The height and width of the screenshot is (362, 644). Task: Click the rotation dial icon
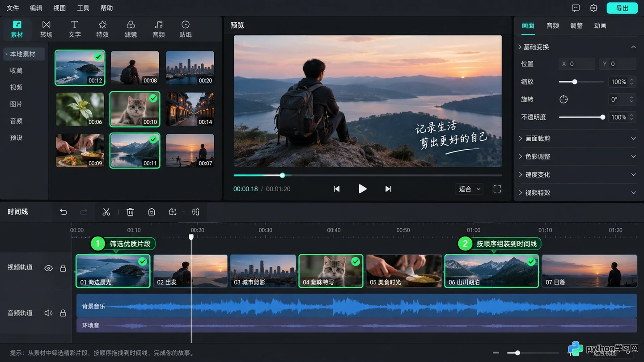click(563, 99)
